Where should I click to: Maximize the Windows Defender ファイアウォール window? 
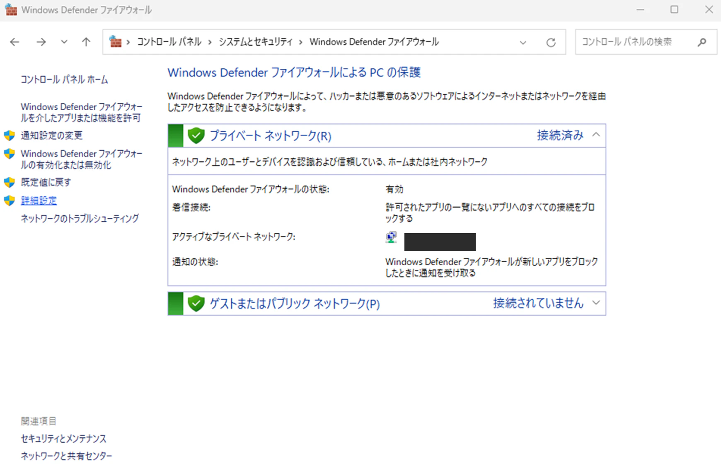pos(675,10)
